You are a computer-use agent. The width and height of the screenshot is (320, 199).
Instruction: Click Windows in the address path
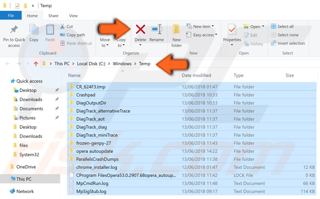(x=122, y=64)
